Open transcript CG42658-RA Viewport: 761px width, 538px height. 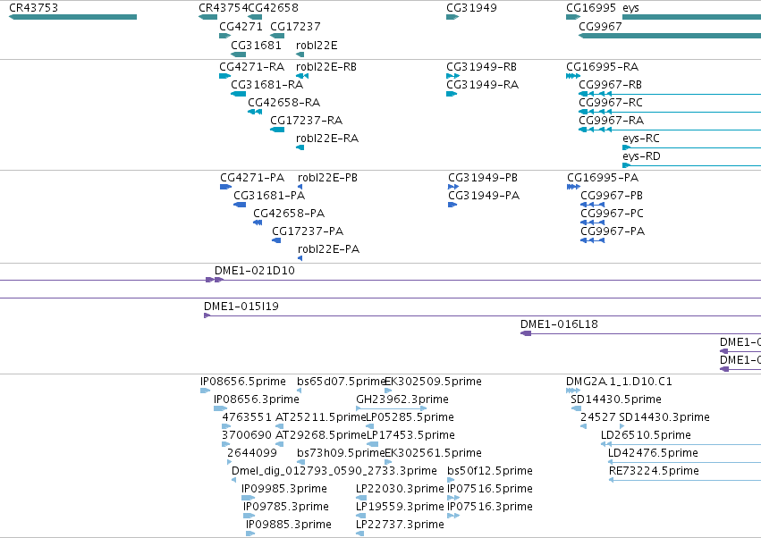255,112
